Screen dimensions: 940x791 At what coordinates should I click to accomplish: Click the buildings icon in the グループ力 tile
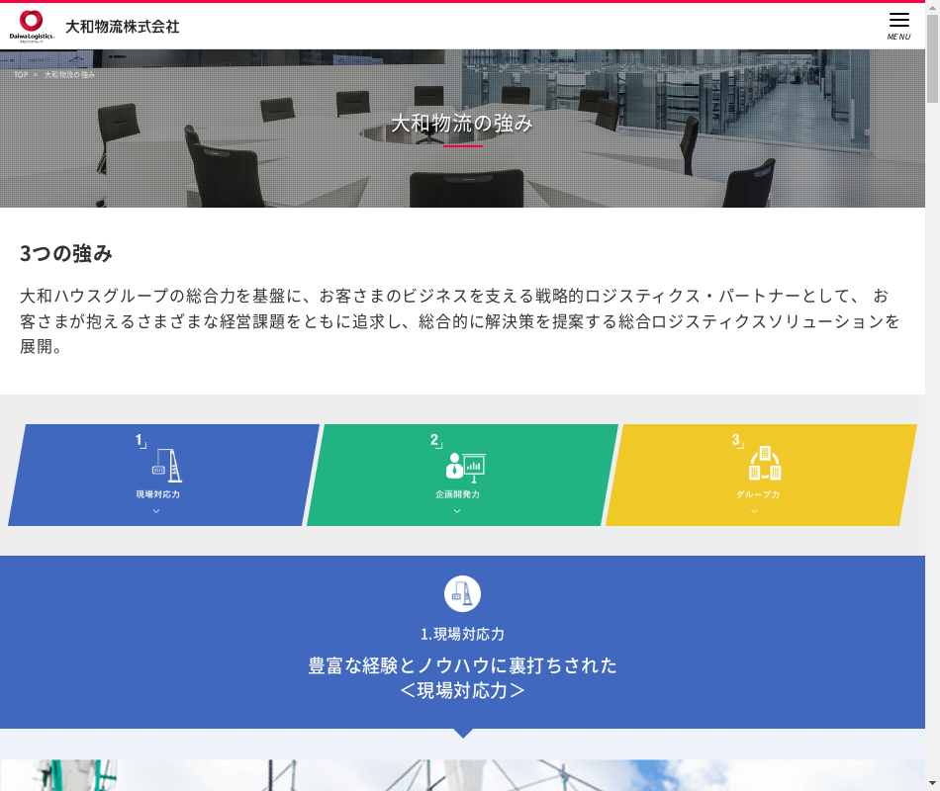pyautogui.click(x=765, y=463)
